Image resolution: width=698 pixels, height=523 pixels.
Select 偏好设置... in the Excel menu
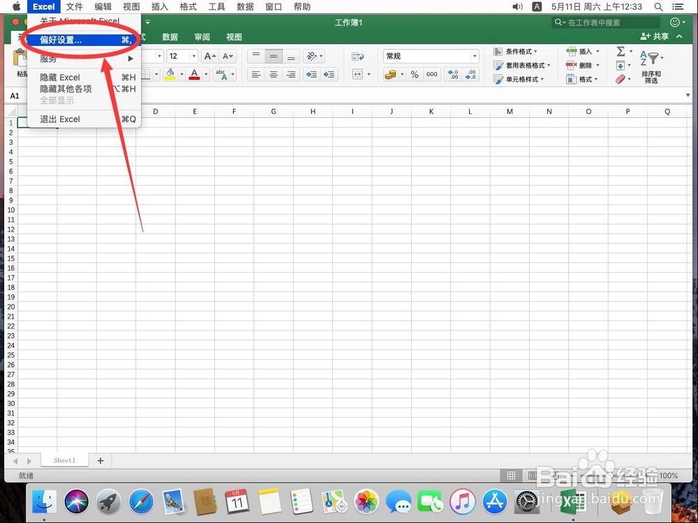84,40
